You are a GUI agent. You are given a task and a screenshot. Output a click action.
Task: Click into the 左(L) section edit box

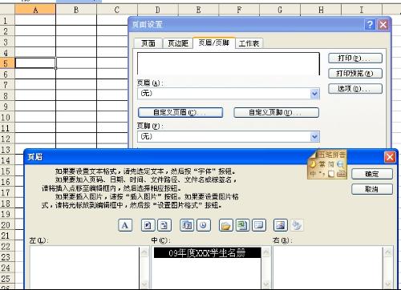pyautogui.click(x=85, y=268)
